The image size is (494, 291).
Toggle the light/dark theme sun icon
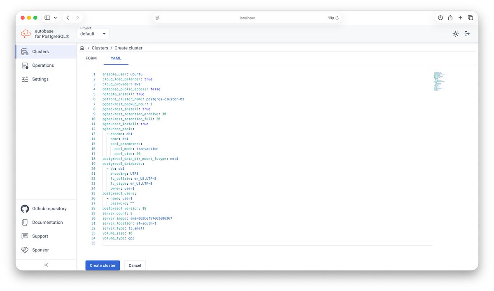[x=455, y=33]
